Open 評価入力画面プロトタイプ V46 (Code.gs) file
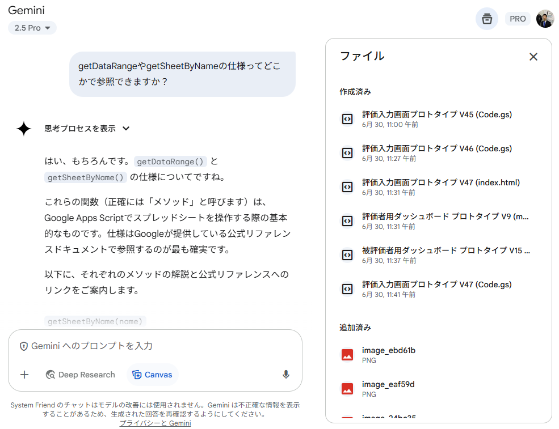 [x=437, y=153]
